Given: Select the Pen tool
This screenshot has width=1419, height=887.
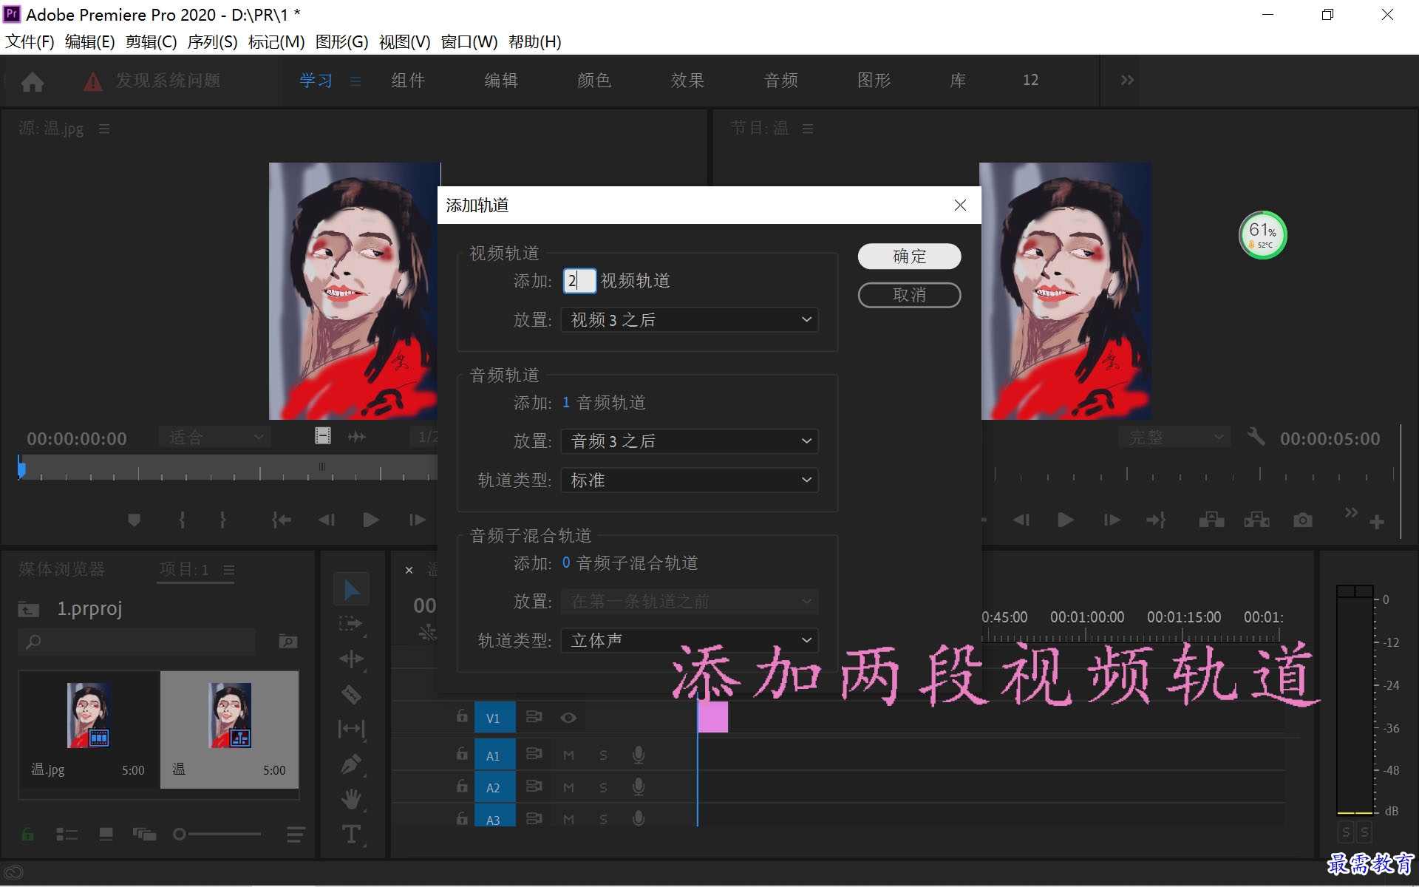Looking at the screenshot, I should click(x=351, y=764).
